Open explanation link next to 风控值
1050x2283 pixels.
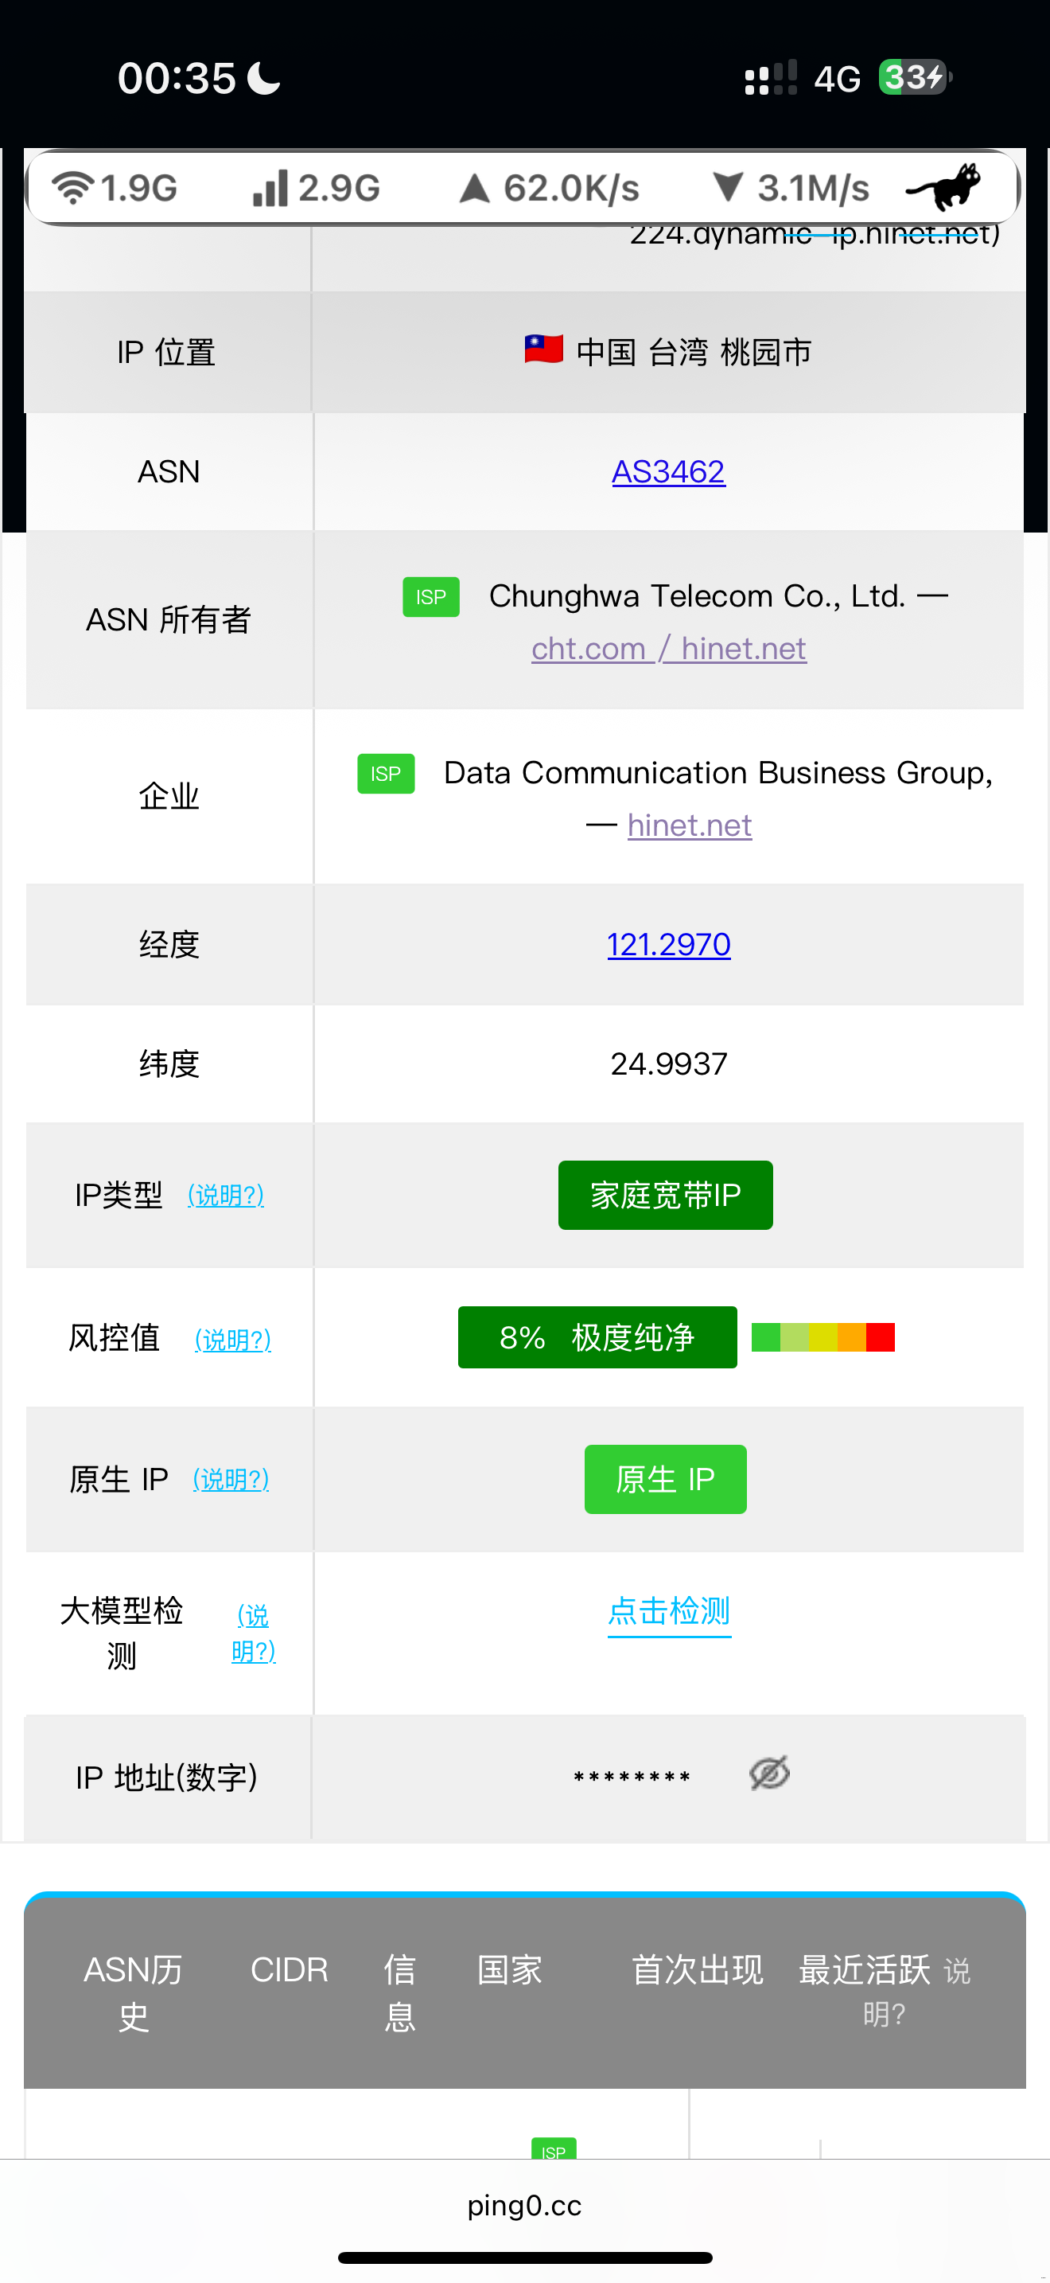(x=233, y=1339)
